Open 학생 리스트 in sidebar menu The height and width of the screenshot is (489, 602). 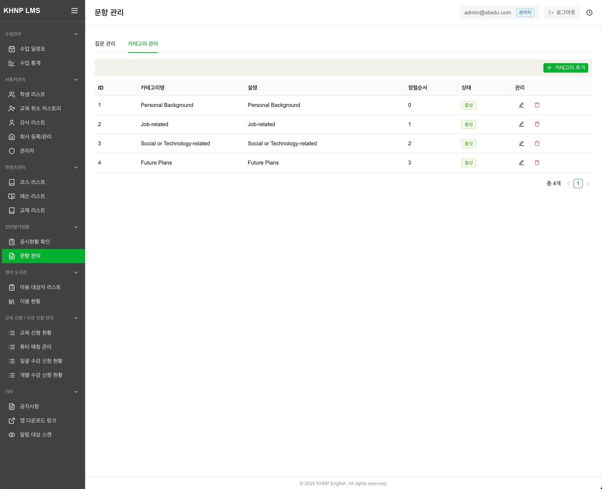coord(32,94)
